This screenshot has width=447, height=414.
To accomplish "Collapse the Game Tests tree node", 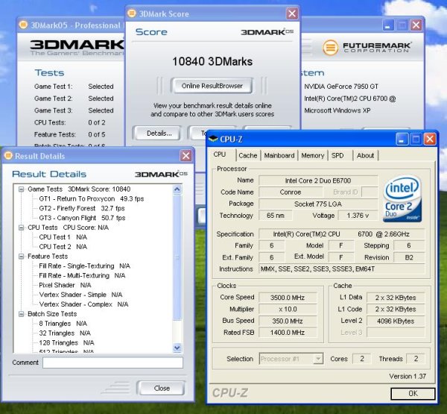I will tap(21, 189).
